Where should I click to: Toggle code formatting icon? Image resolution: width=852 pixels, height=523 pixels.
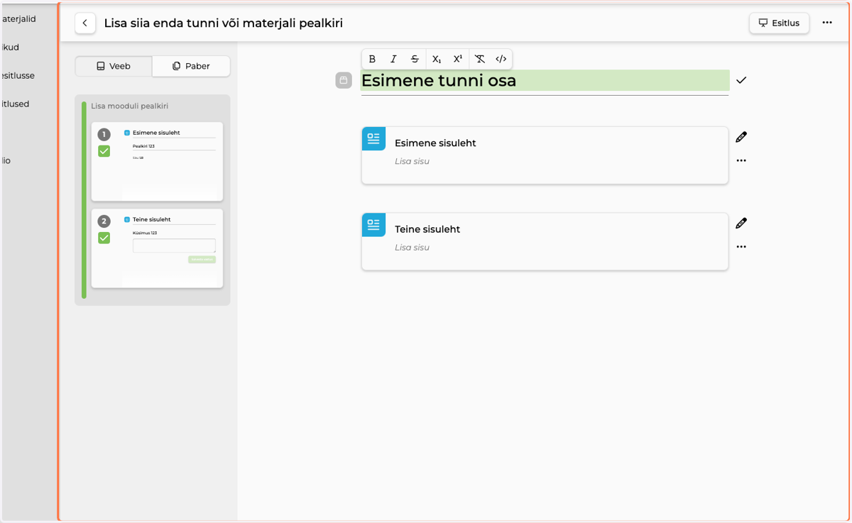coord(501,59)
